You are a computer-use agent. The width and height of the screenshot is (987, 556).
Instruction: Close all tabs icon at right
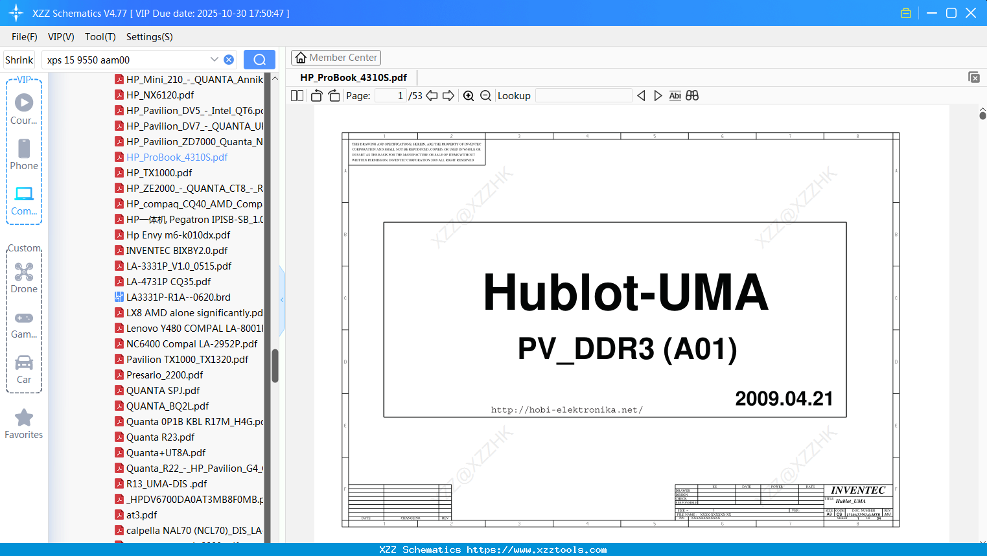(974, 77)
